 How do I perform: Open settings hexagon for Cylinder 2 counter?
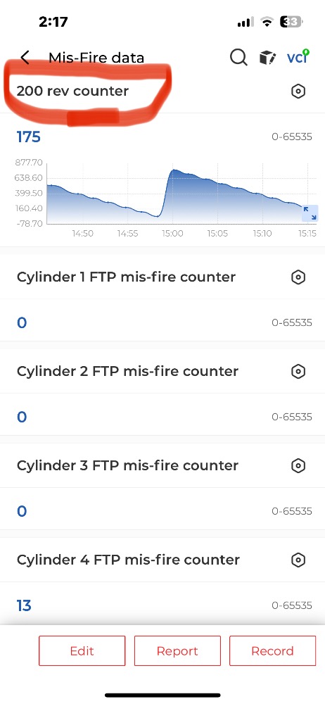(298, 371)
